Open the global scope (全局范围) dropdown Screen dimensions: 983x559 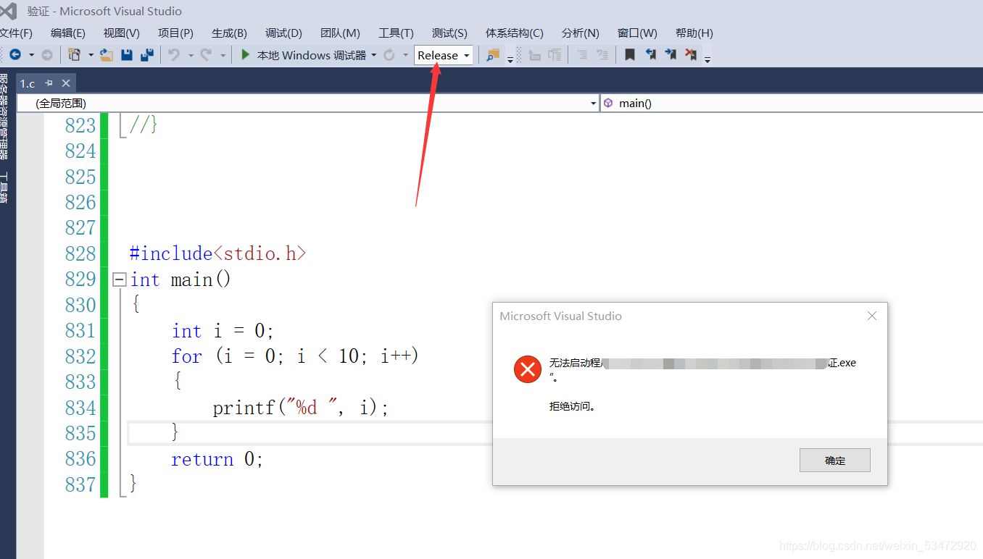pyautogui.click(x=308, y=104)
